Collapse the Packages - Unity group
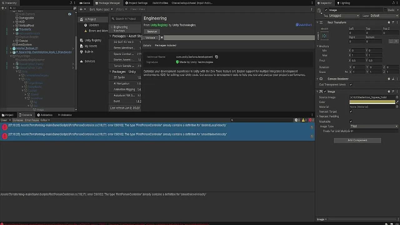Screen dimensions: 400x225 click(x=111, y=72)
